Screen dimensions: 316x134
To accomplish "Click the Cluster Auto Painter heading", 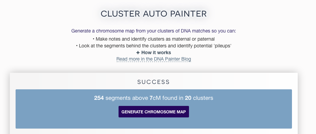I will point(153,14).
